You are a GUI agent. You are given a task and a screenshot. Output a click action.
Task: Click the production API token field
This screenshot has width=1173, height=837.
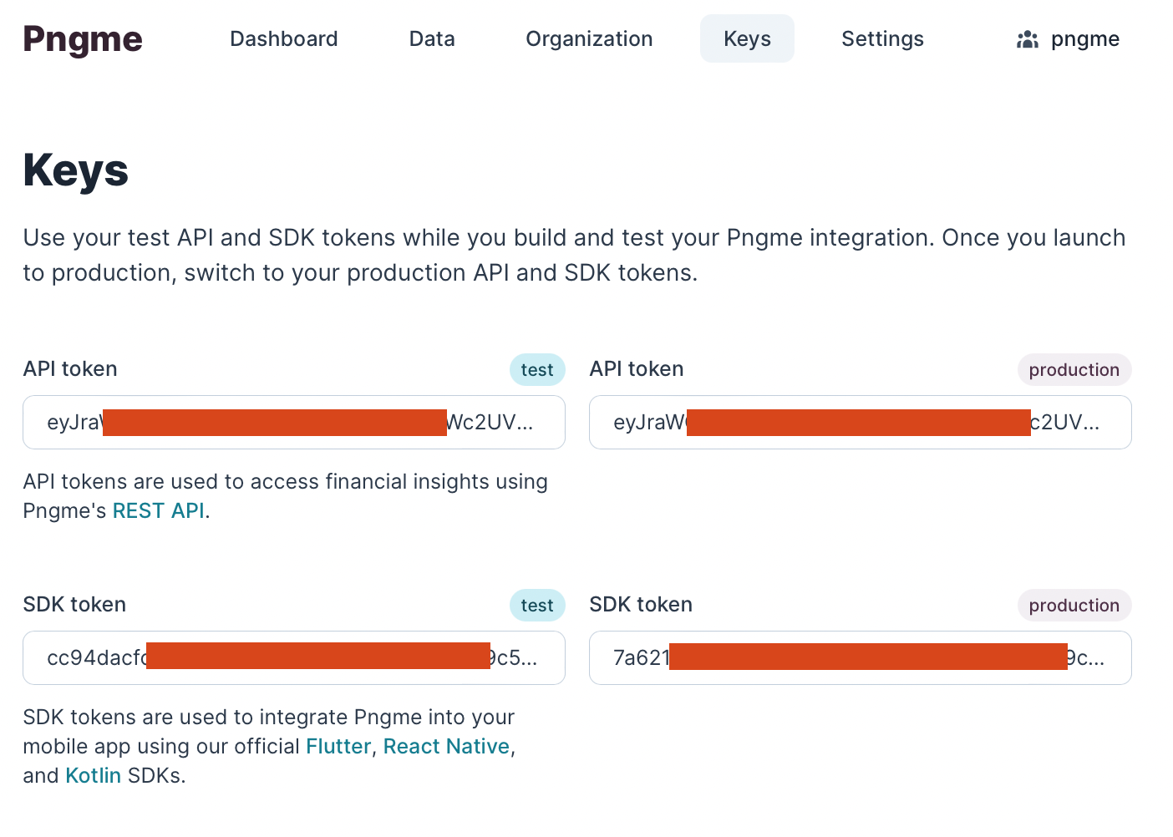[860, 423]
